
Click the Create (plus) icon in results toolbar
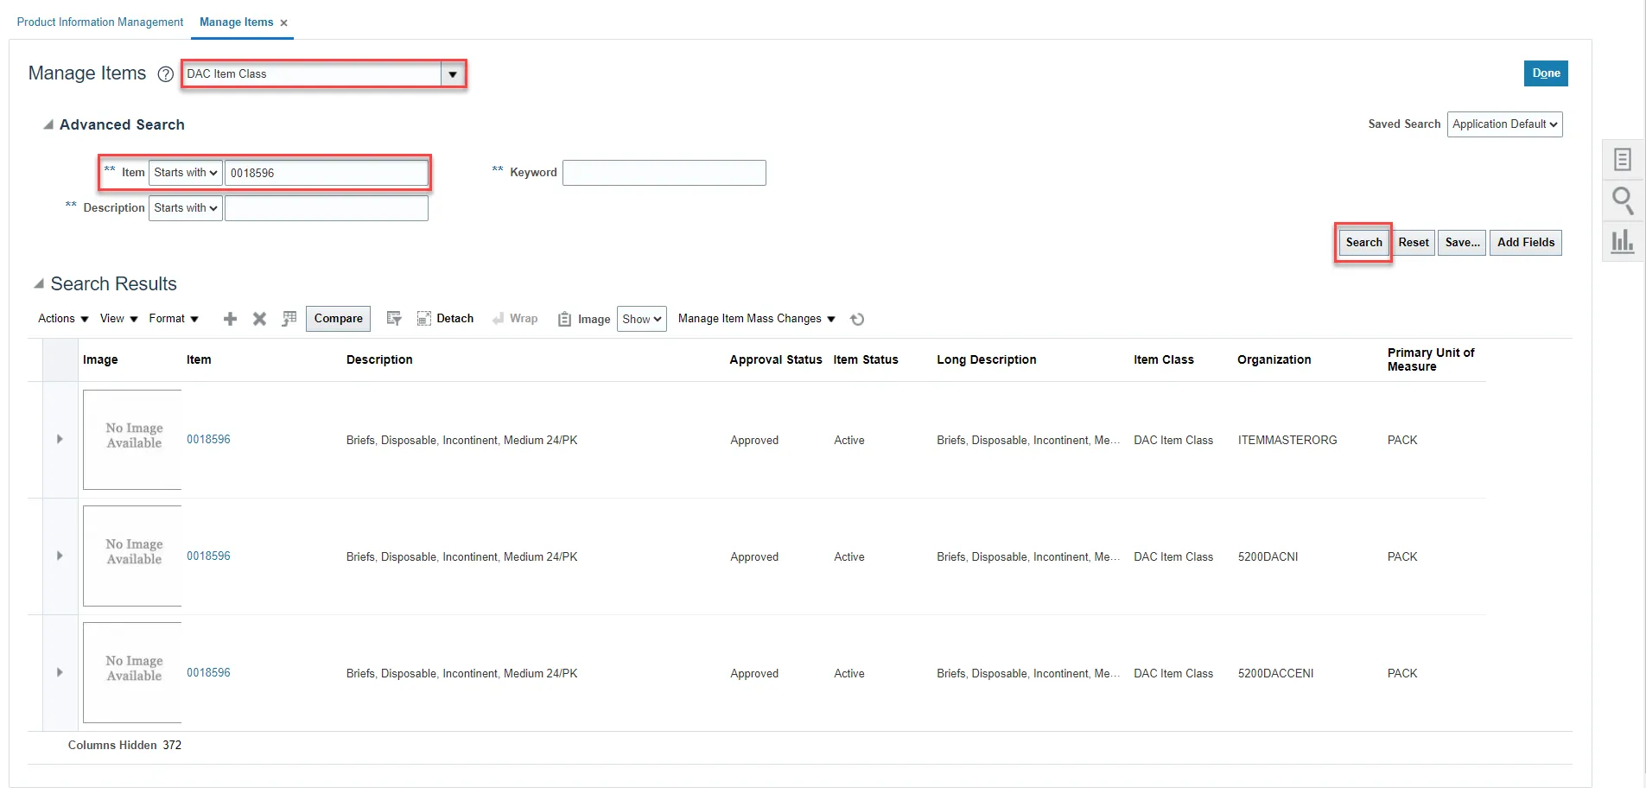coord(230,319)
